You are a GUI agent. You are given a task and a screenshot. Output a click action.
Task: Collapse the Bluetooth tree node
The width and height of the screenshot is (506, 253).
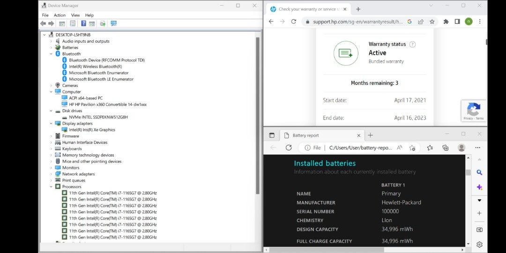(51, 54)
